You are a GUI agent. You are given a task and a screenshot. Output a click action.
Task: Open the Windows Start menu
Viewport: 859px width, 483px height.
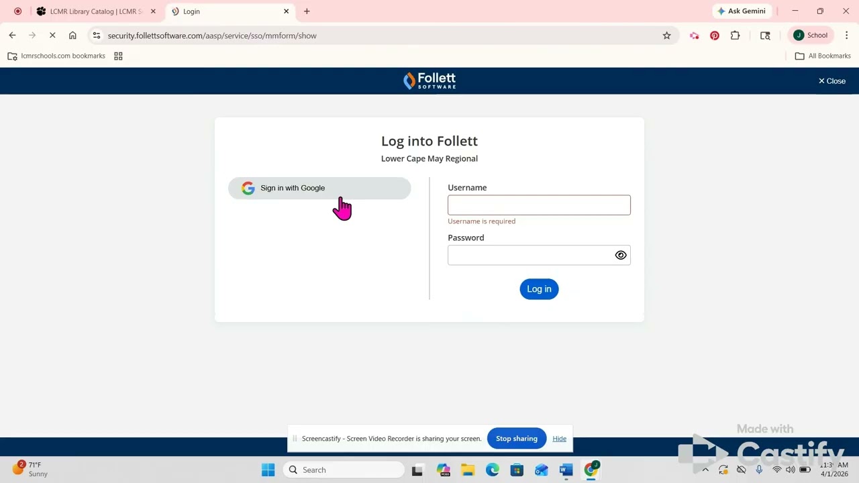point(268,470)
